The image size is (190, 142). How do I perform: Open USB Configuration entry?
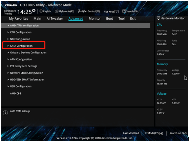pos(21,86)
